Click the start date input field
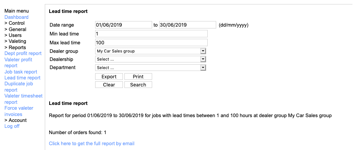Viewport: 355px width, 150px height. point(123,25)
